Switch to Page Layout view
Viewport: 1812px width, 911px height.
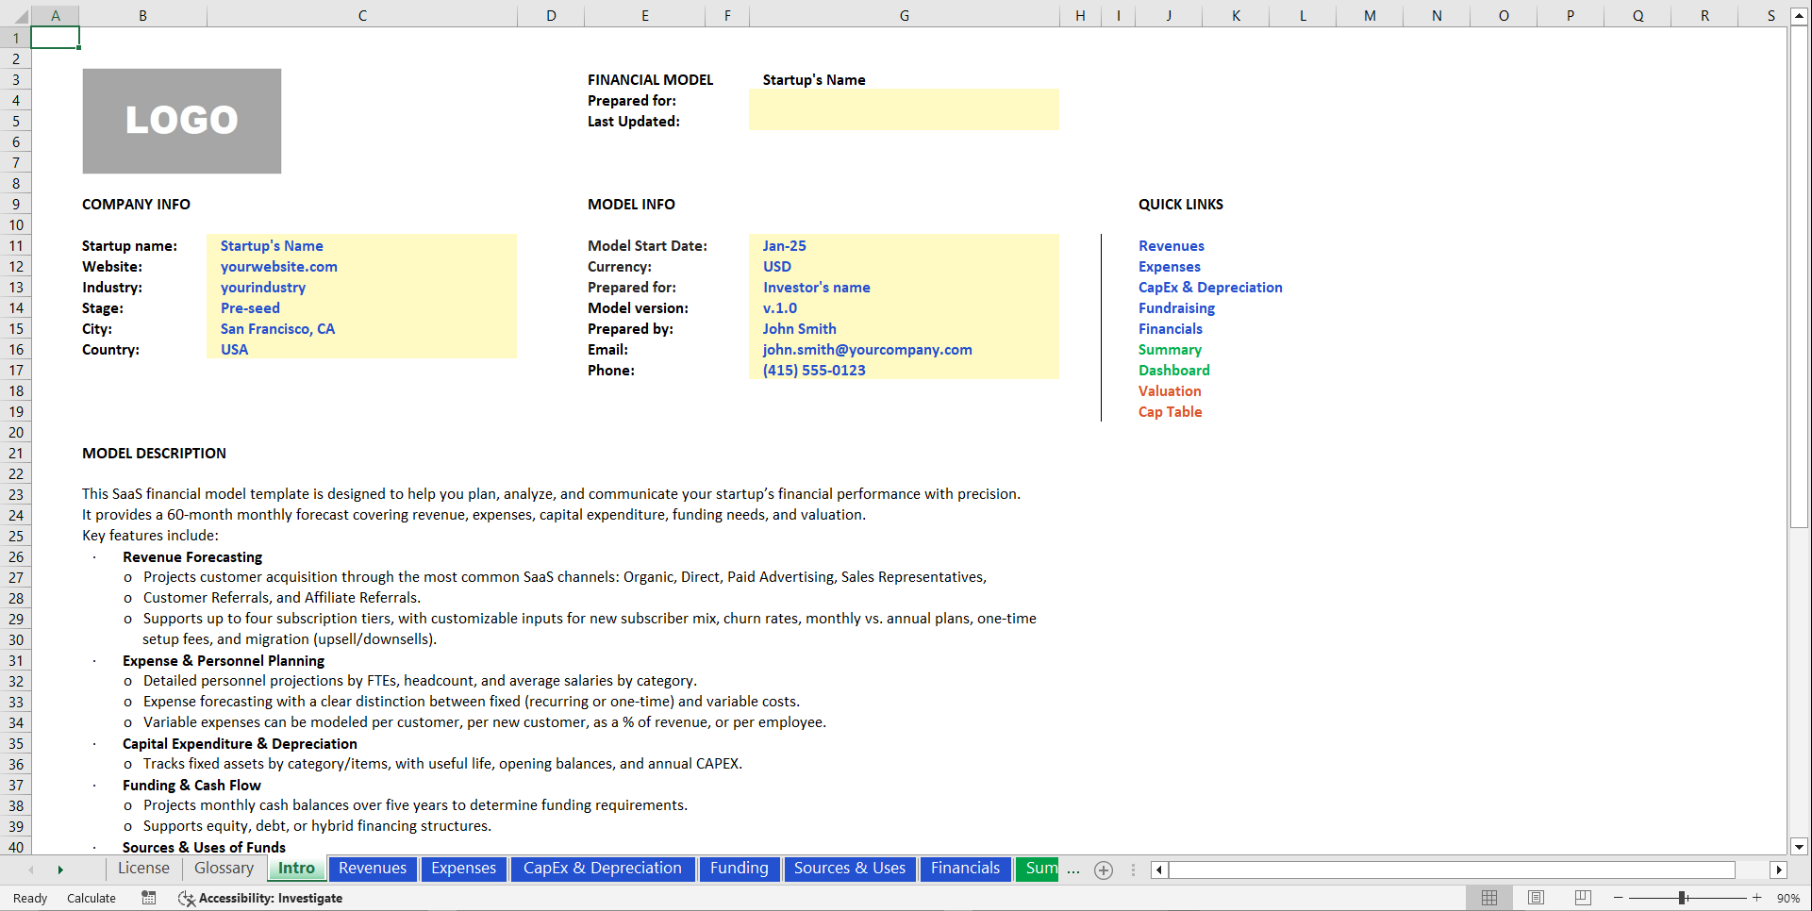tap(1536, 898)
